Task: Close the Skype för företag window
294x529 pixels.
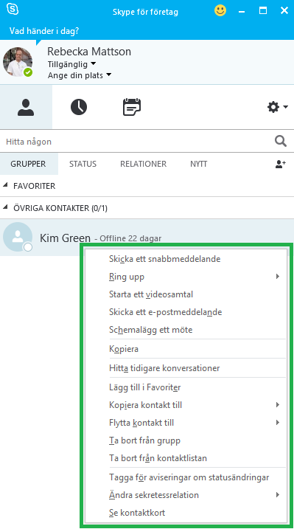Action: click(284, 11)
